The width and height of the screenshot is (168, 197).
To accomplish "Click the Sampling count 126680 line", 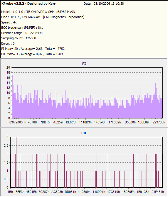I will coord(19,38).
